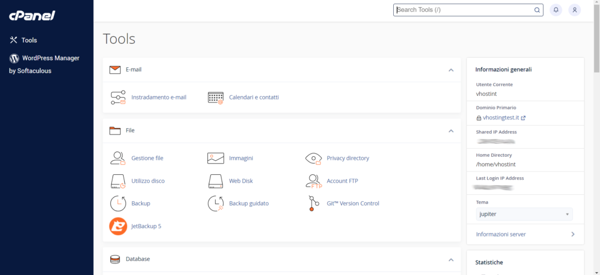This screenshot has width=600, height=275.
Task: Collapse the Database section chevron
Action: pyautogui.click(x=451, y=260)
